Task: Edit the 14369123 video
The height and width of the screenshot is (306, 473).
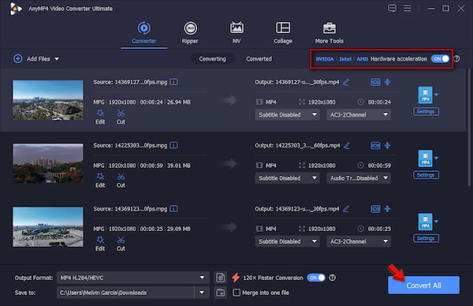Action: [100, 244]
